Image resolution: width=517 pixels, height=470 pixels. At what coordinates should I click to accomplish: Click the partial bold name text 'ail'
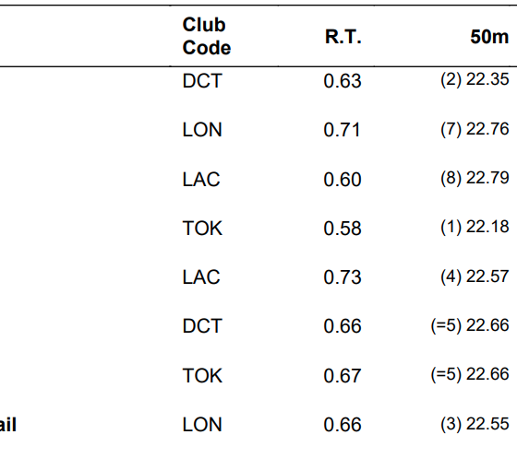pos(8,425)
